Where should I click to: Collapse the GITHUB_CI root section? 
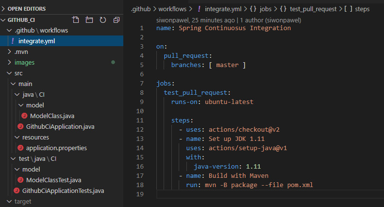[3, 20]
